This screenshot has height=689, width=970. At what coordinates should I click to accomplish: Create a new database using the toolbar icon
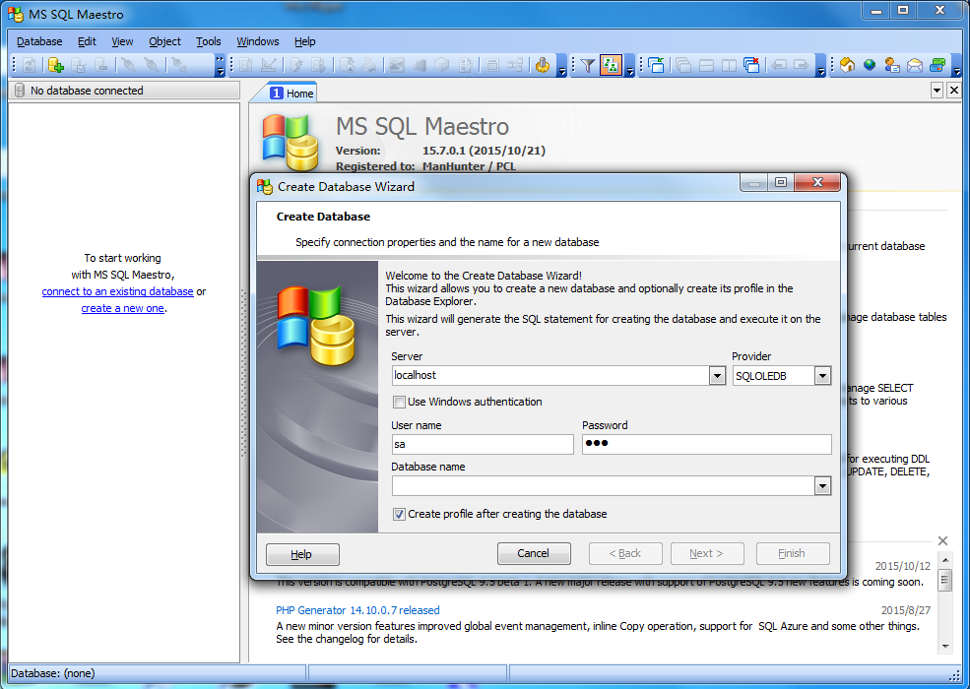55,66
